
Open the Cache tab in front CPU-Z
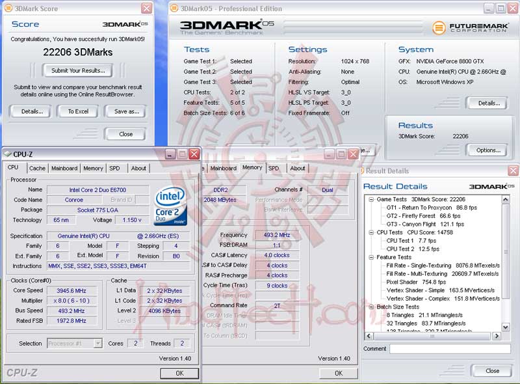coord(37,169)
